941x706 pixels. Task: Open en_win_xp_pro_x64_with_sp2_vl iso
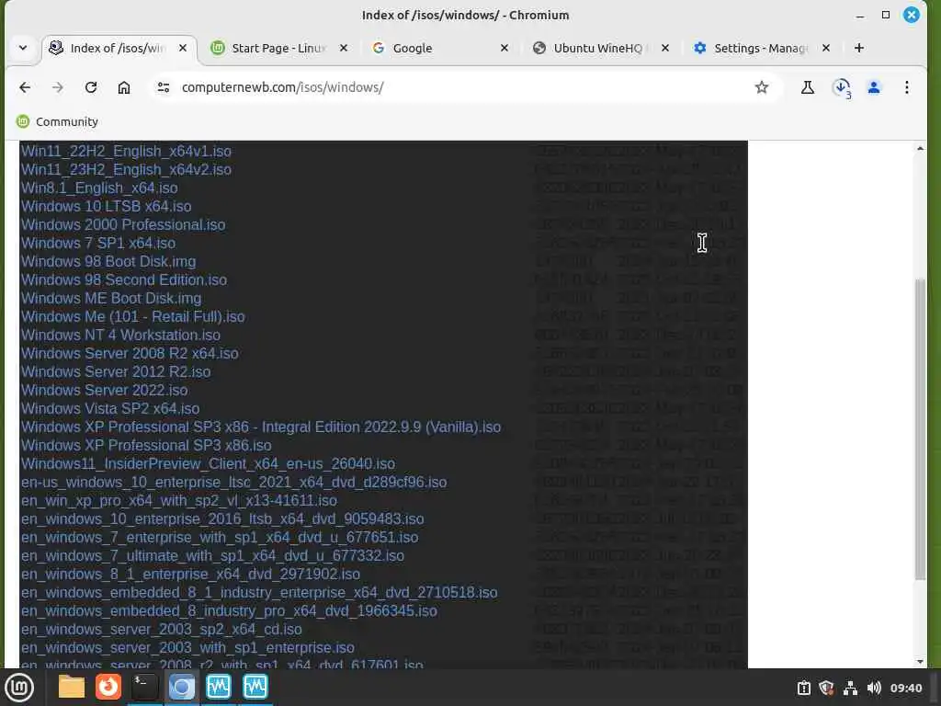pyautogui.click(x=179, y=501)
